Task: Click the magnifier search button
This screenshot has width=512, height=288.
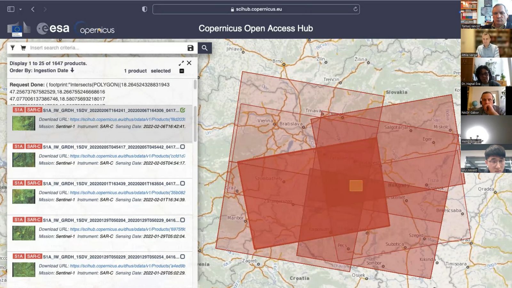Action: pyautogui.click(x=204, y=48)
